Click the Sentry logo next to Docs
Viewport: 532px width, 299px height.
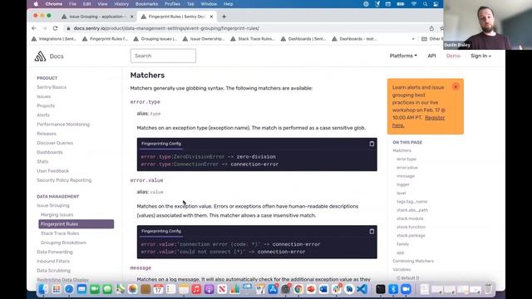point(40,56)
